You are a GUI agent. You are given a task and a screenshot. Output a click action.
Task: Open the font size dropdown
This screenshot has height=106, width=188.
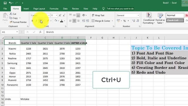(56, 15)
